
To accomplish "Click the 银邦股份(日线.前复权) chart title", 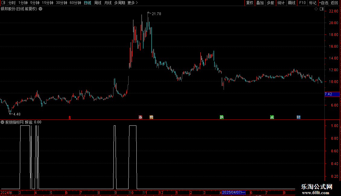I will point(19,9).
